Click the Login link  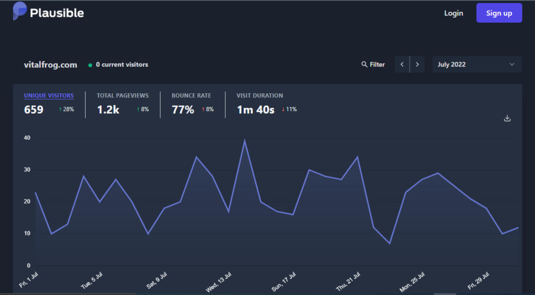(453, 13)
